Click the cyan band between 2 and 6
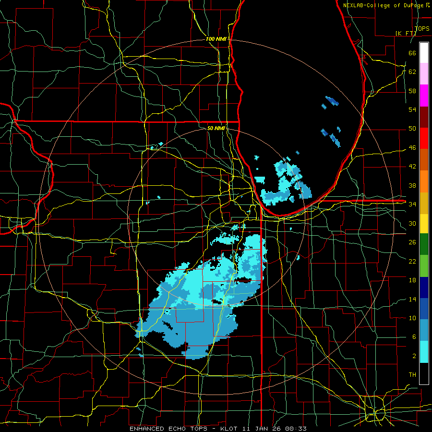432x432 pixels. point(424,352)
